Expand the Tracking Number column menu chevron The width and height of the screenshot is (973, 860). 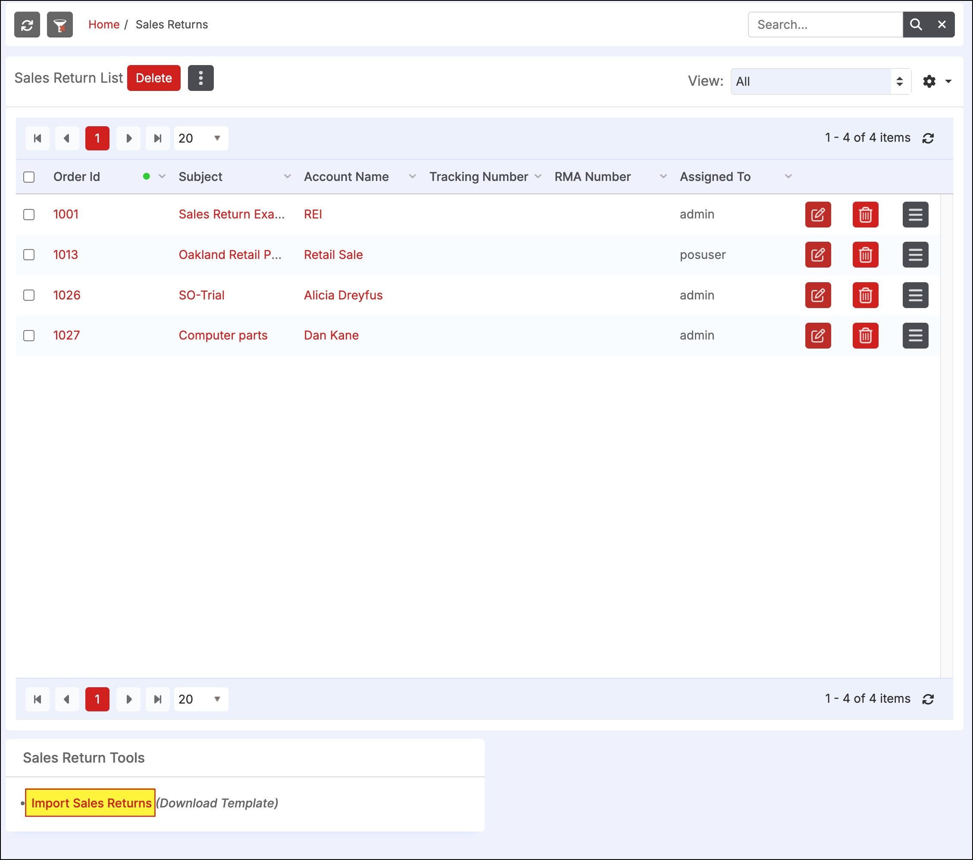pyautogui.click(x=538, y=177)
